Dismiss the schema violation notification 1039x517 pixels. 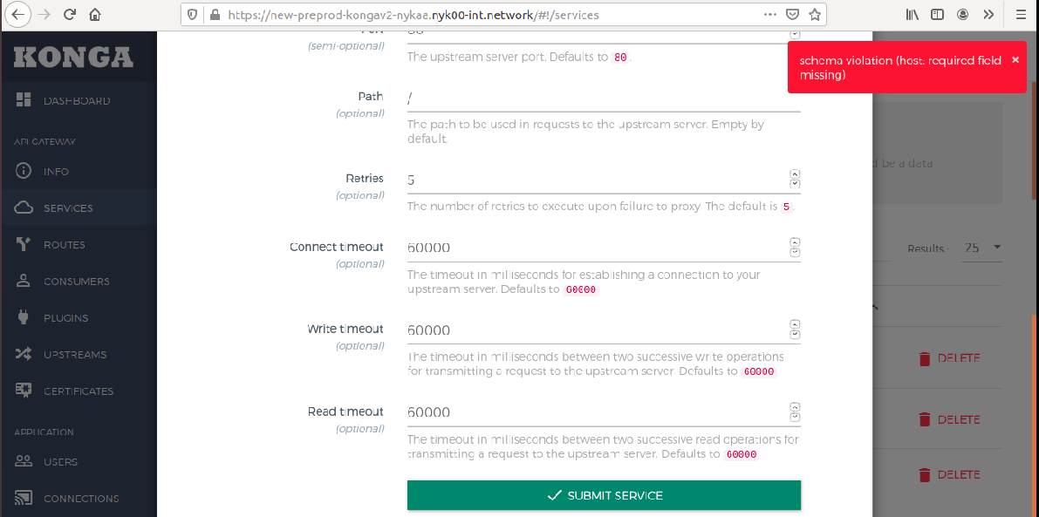point(1015,59)
